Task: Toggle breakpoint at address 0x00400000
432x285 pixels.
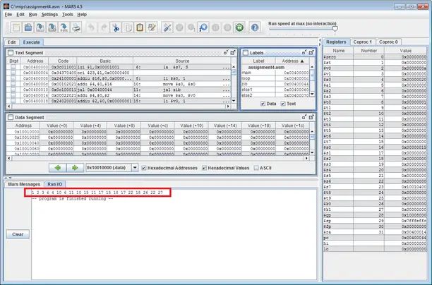Action: [x=13, y=67]
